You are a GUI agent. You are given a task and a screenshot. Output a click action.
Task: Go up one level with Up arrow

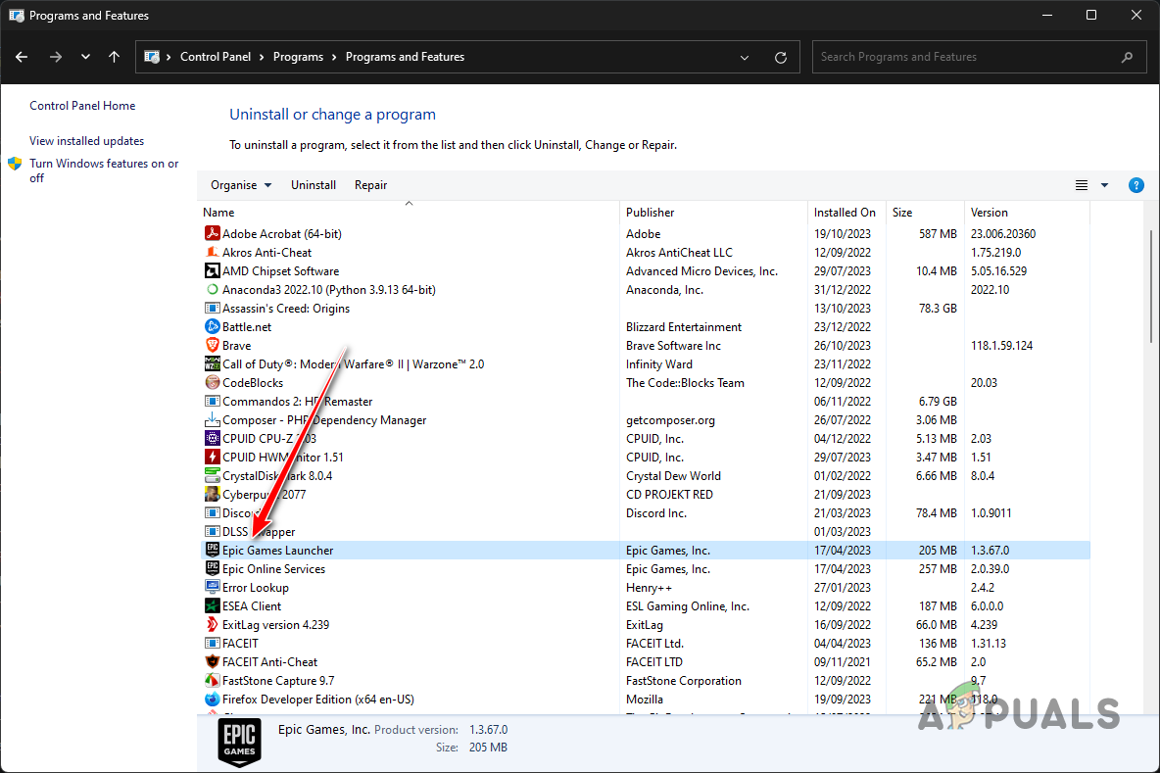pos(114,57)
